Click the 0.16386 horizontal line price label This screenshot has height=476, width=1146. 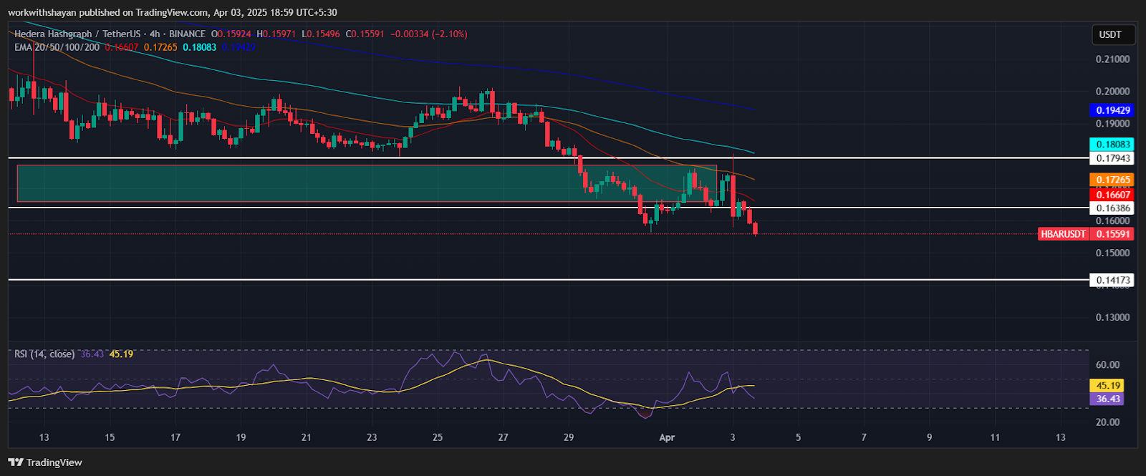(1112, 208)
